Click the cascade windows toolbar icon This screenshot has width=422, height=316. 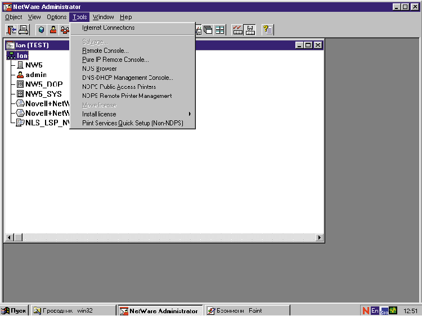[x=208, y=30]
